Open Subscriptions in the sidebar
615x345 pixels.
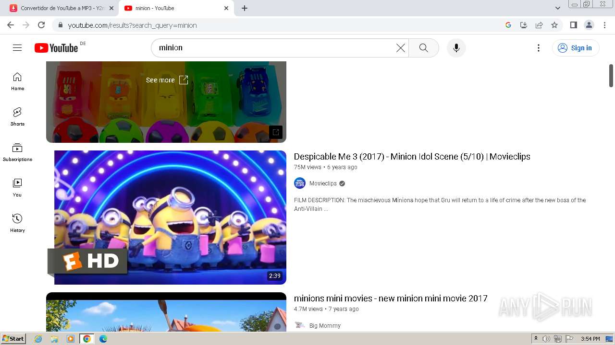[17, 152]
